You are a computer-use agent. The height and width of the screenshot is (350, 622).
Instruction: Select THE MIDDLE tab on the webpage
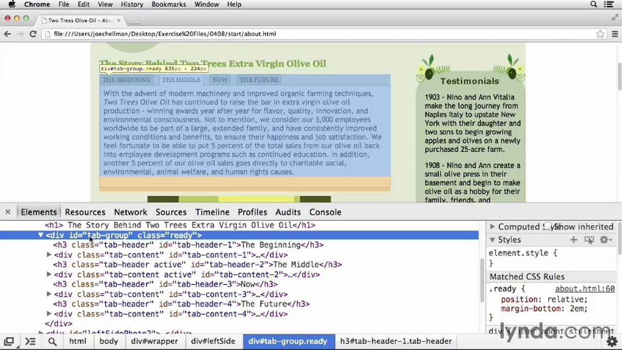[x=181, y=80]
